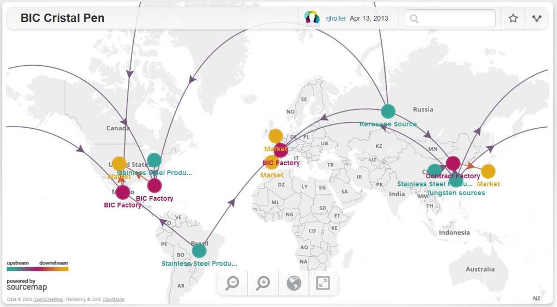Screen dimensions: 557x307
Task: Select the yellow Market node near Japan
Action: point(488,171)
